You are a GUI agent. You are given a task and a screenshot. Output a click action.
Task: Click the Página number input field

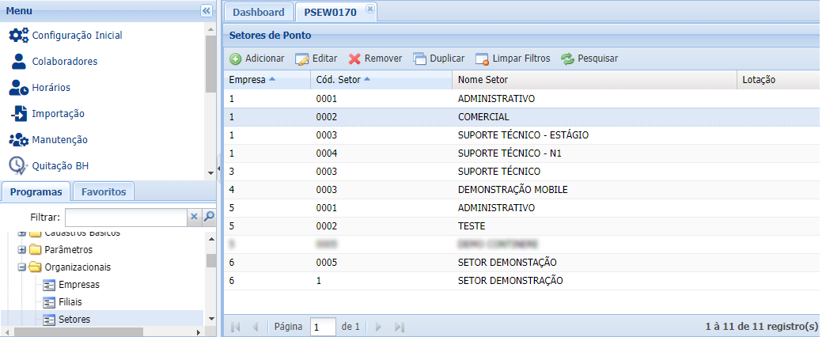323,327
